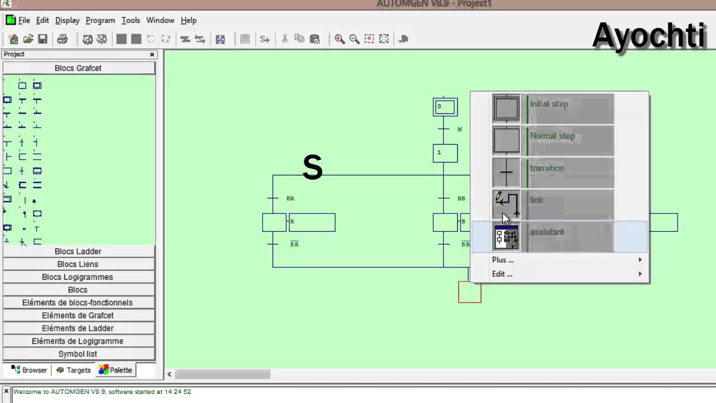Viewport: 716px width, 403px height.
Task: Click the Copy toolbar icon
Action: [299, 39]
